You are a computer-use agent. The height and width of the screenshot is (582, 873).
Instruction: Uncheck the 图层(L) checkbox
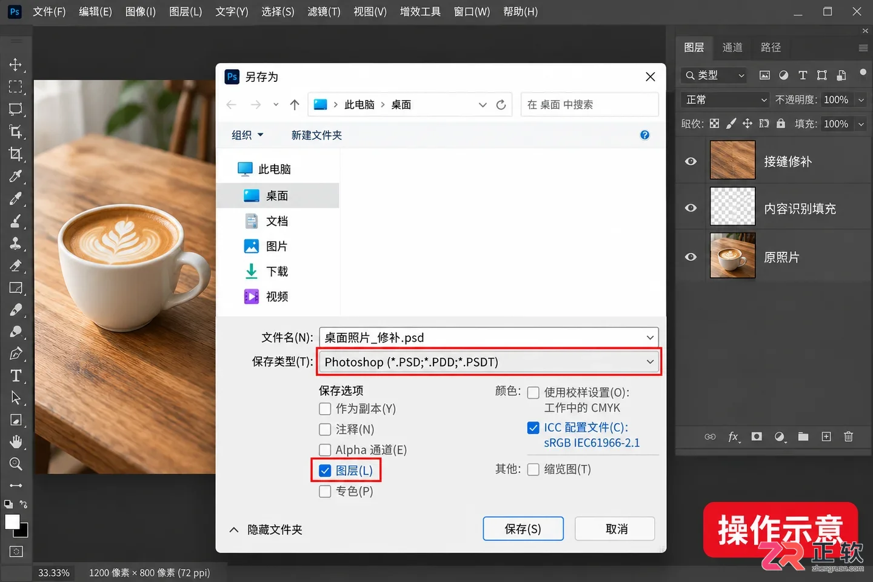(325, 470)
